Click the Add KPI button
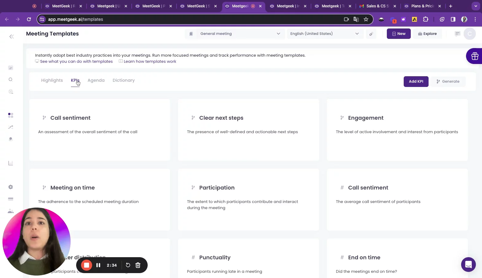This screenshot has height=278, width=482. point(416,81)
